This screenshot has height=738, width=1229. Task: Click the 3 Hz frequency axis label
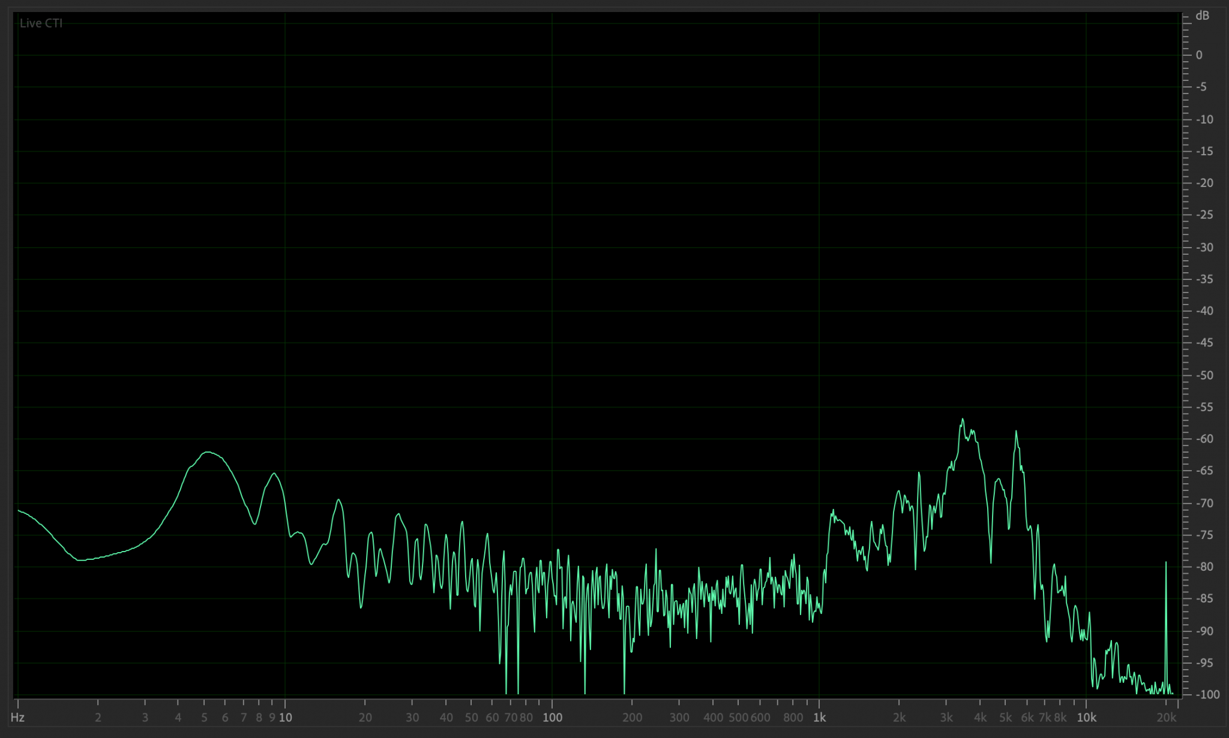coord(145,718)
